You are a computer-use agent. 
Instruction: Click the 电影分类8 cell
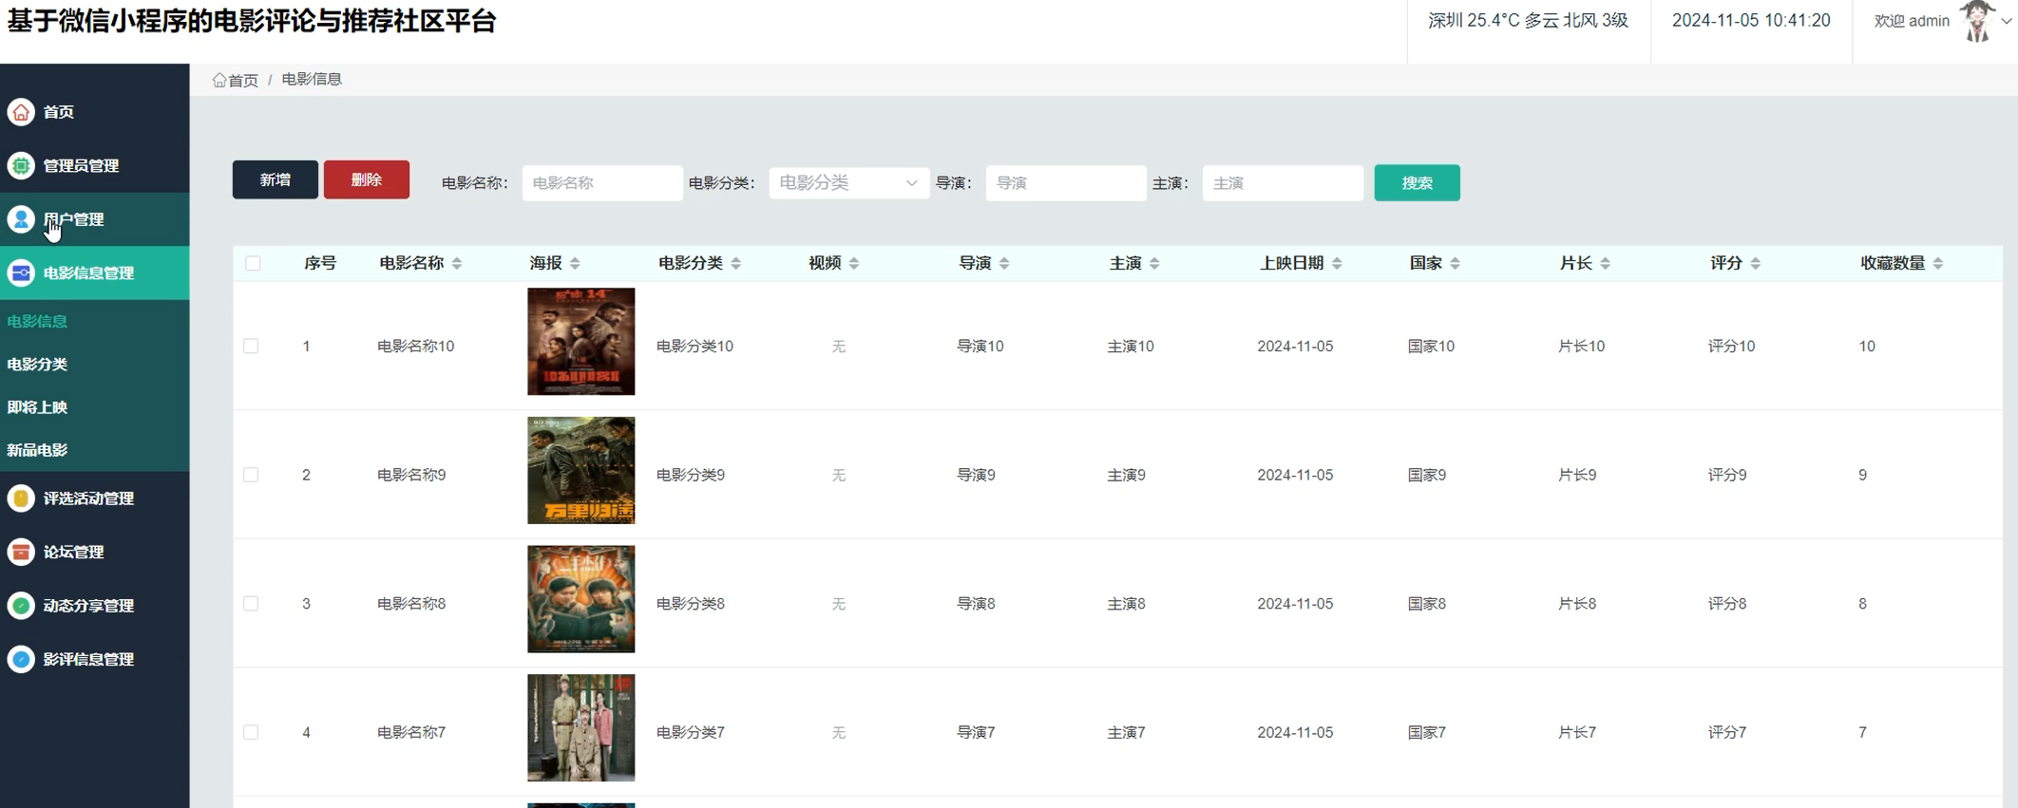point(691,603)
